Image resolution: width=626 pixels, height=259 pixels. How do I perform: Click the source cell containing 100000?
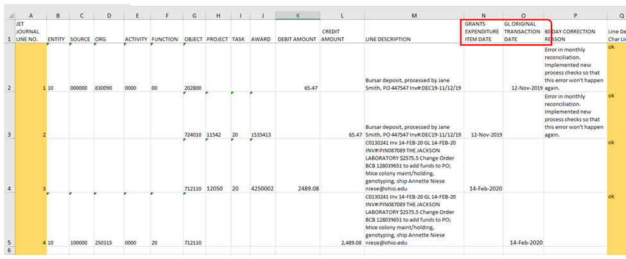(x=80, y=243)
